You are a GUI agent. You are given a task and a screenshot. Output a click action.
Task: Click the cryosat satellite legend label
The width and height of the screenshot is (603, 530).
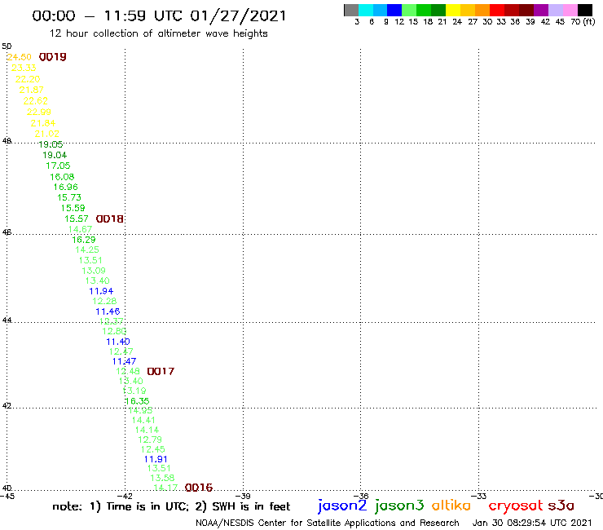click(515, 506)
